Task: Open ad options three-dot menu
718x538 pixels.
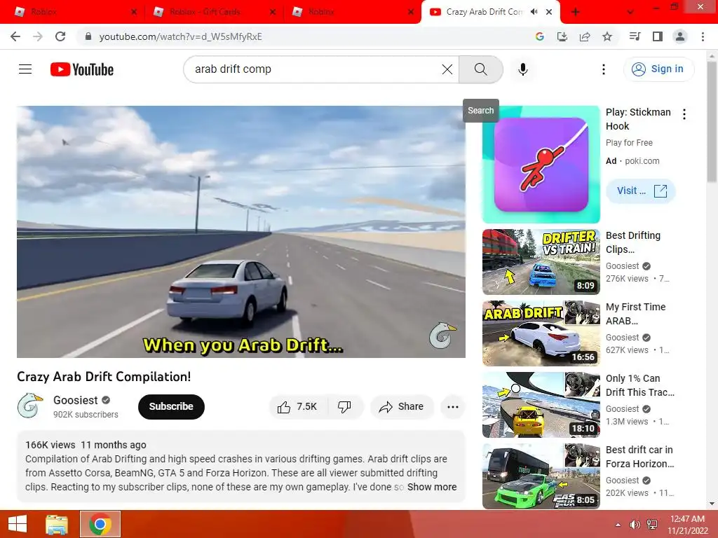Action: pos(684,114)
